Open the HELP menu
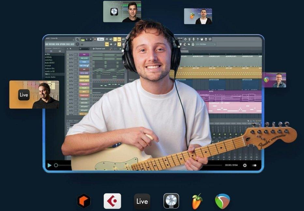This screenshot has height=211, width=304. point(72,44)
